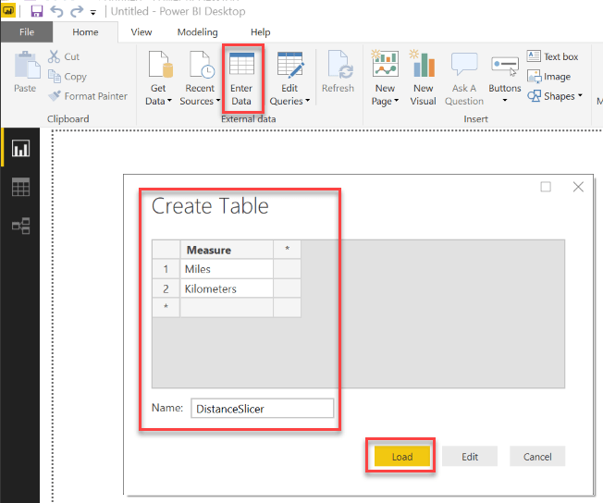This screenshot has height=503, width=603.
Task: Add a new column via asterisk header
Action: [287, 250]
